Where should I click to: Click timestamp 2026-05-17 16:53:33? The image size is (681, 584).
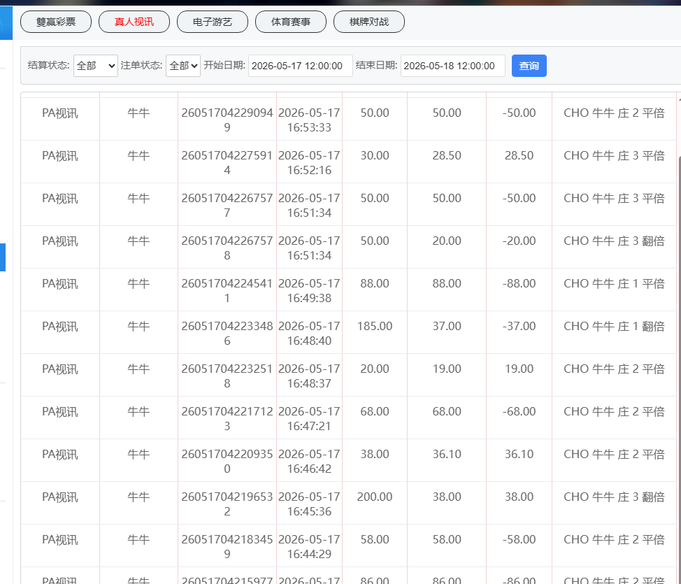tap(309, 120)
